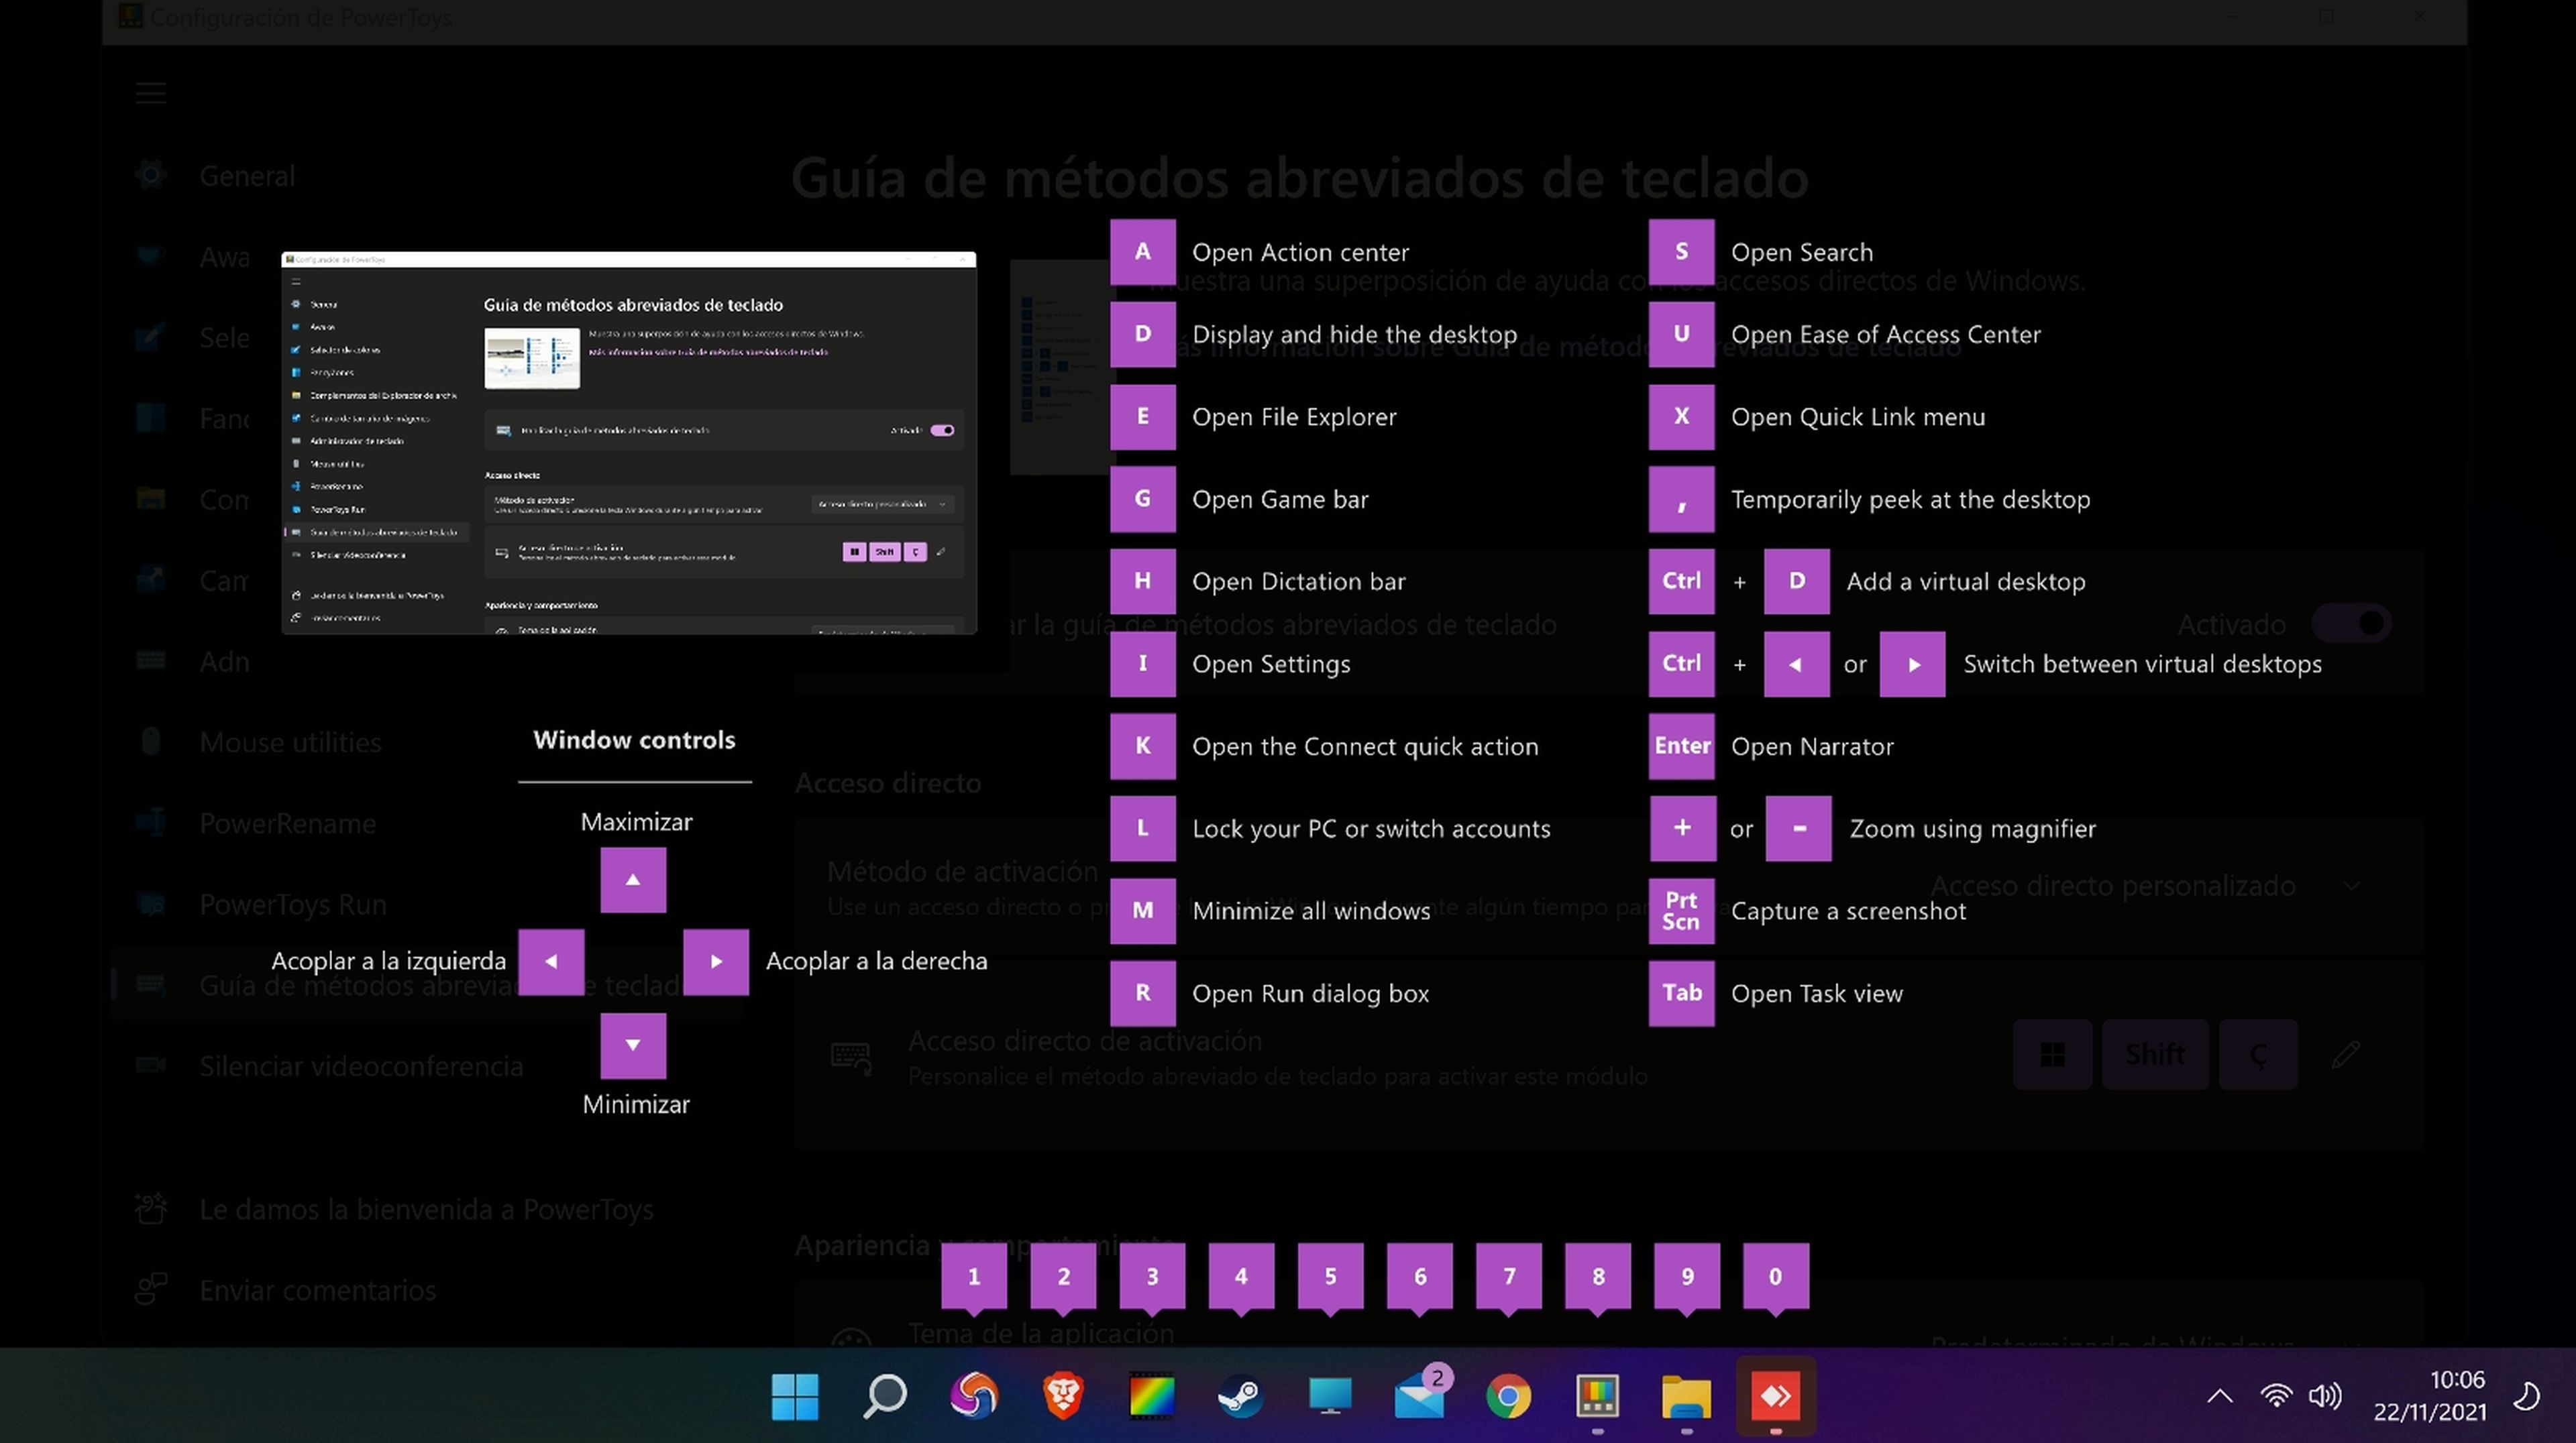Image resolution: width=2576 pixels, height=1443 pixels.
Task: Click Maximizar up arrow key
Action: coord(633,880)
